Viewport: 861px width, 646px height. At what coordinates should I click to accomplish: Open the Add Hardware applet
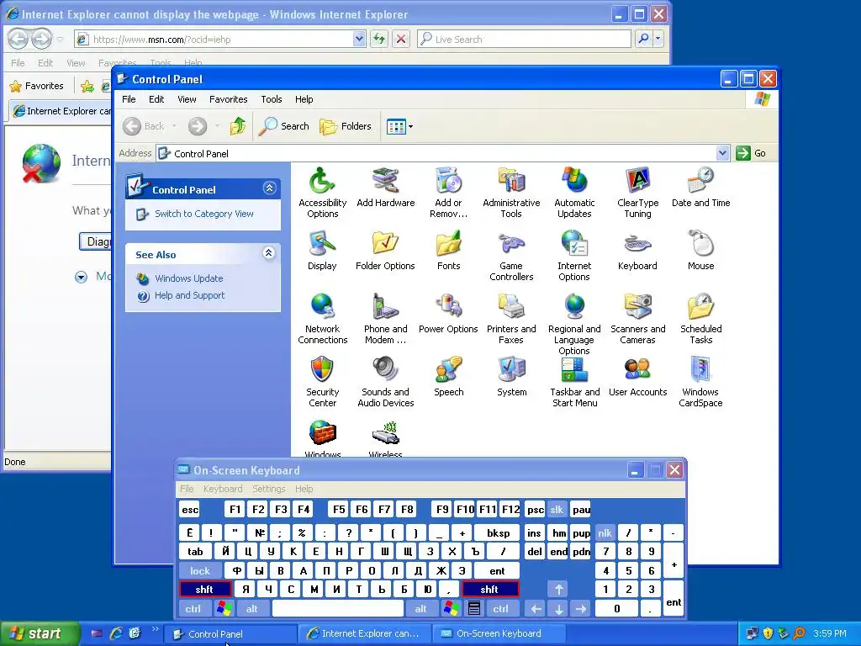point(385,188)
